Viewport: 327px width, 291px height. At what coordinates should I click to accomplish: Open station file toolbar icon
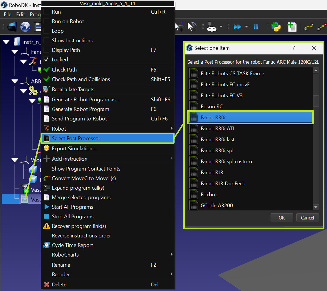(x=12, y=27)
